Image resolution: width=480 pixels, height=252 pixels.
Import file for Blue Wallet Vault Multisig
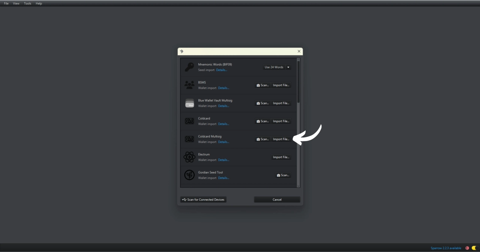point(281,103)
